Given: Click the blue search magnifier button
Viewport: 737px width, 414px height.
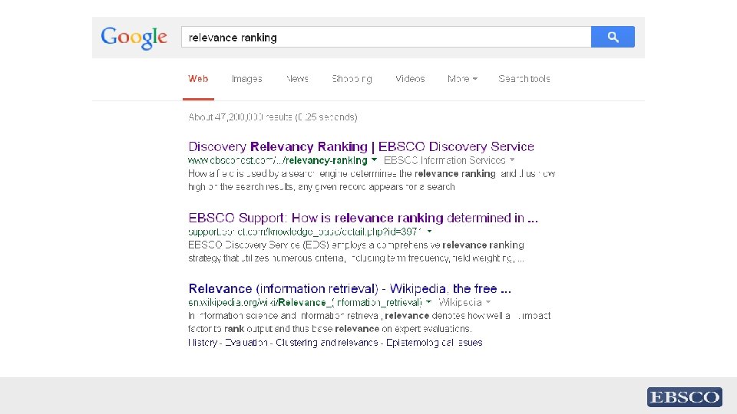Looking at the screenshot, I should point(613,37).
